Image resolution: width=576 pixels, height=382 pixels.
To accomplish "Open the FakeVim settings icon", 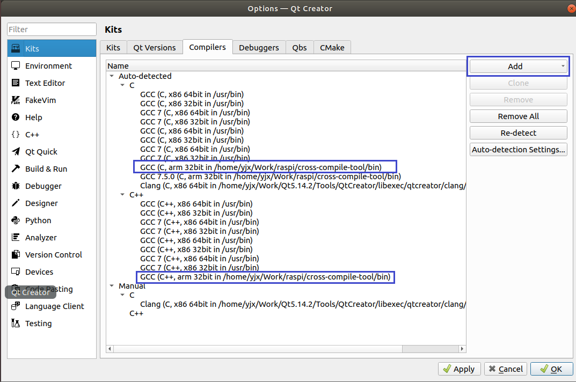I will click(16, 100).
